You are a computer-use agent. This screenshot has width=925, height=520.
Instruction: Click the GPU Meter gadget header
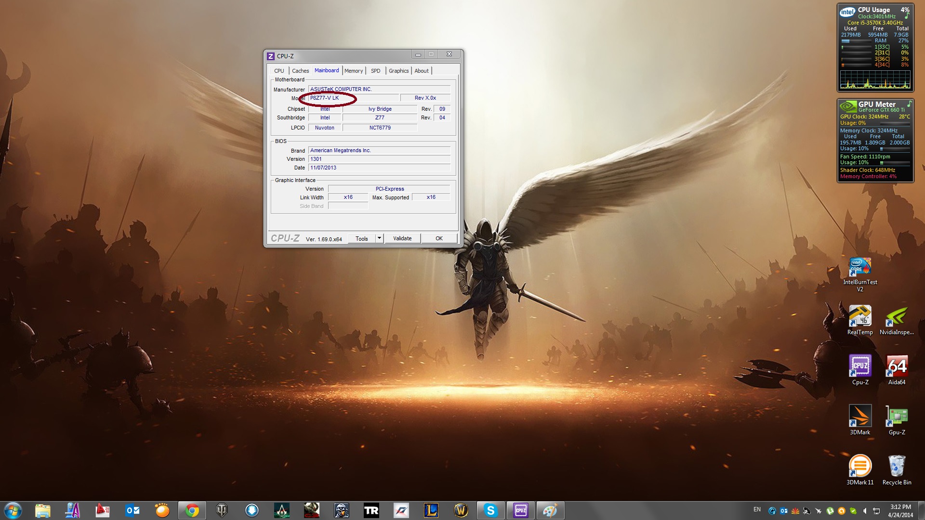click(875, 106)
